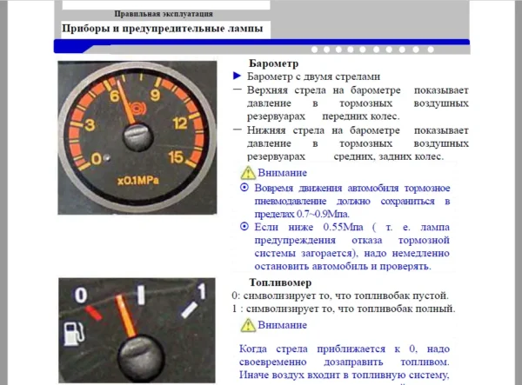Viewport: 522px width, 385px height.
Task: Click the warning triangle icon under Барометр
Action: tap(247, 173)
